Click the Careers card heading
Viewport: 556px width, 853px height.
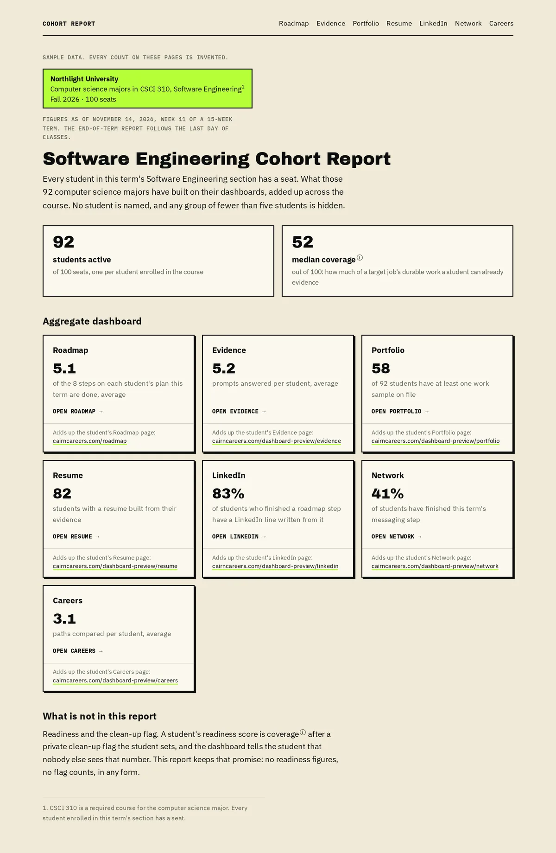[x=68, y=601]
